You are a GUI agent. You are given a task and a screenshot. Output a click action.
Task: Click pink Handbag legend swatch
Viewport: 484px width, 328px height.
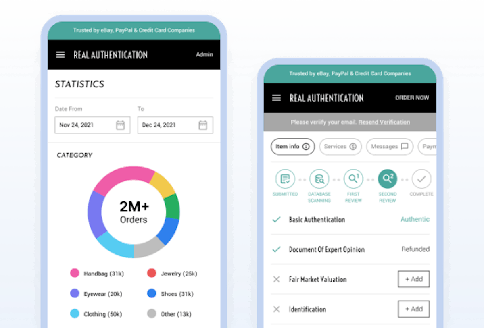(75, 274)
